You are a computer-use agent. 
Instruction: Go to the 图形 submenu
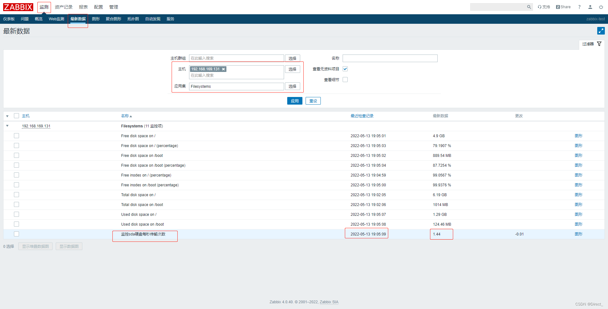pos(96,19)
